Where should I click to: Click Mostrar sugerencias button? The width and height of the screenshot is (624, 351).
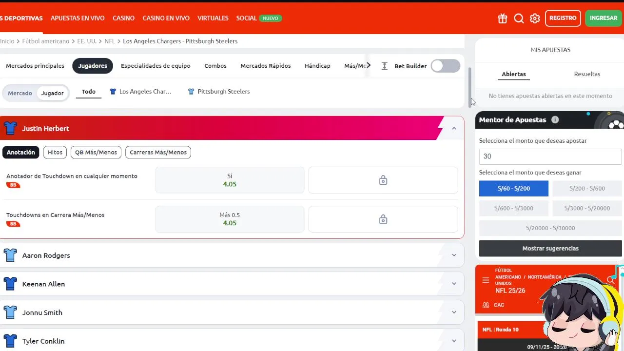[x=550, y=248]
